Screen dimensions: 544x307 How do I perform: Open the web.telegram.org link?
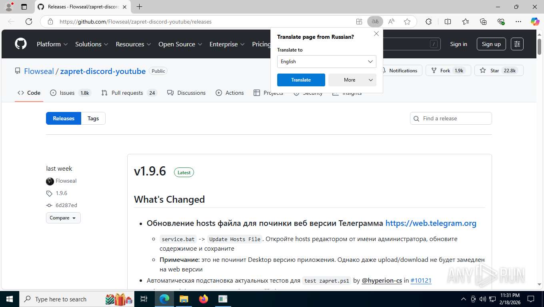pyautogui.click(x=431, y=223)
